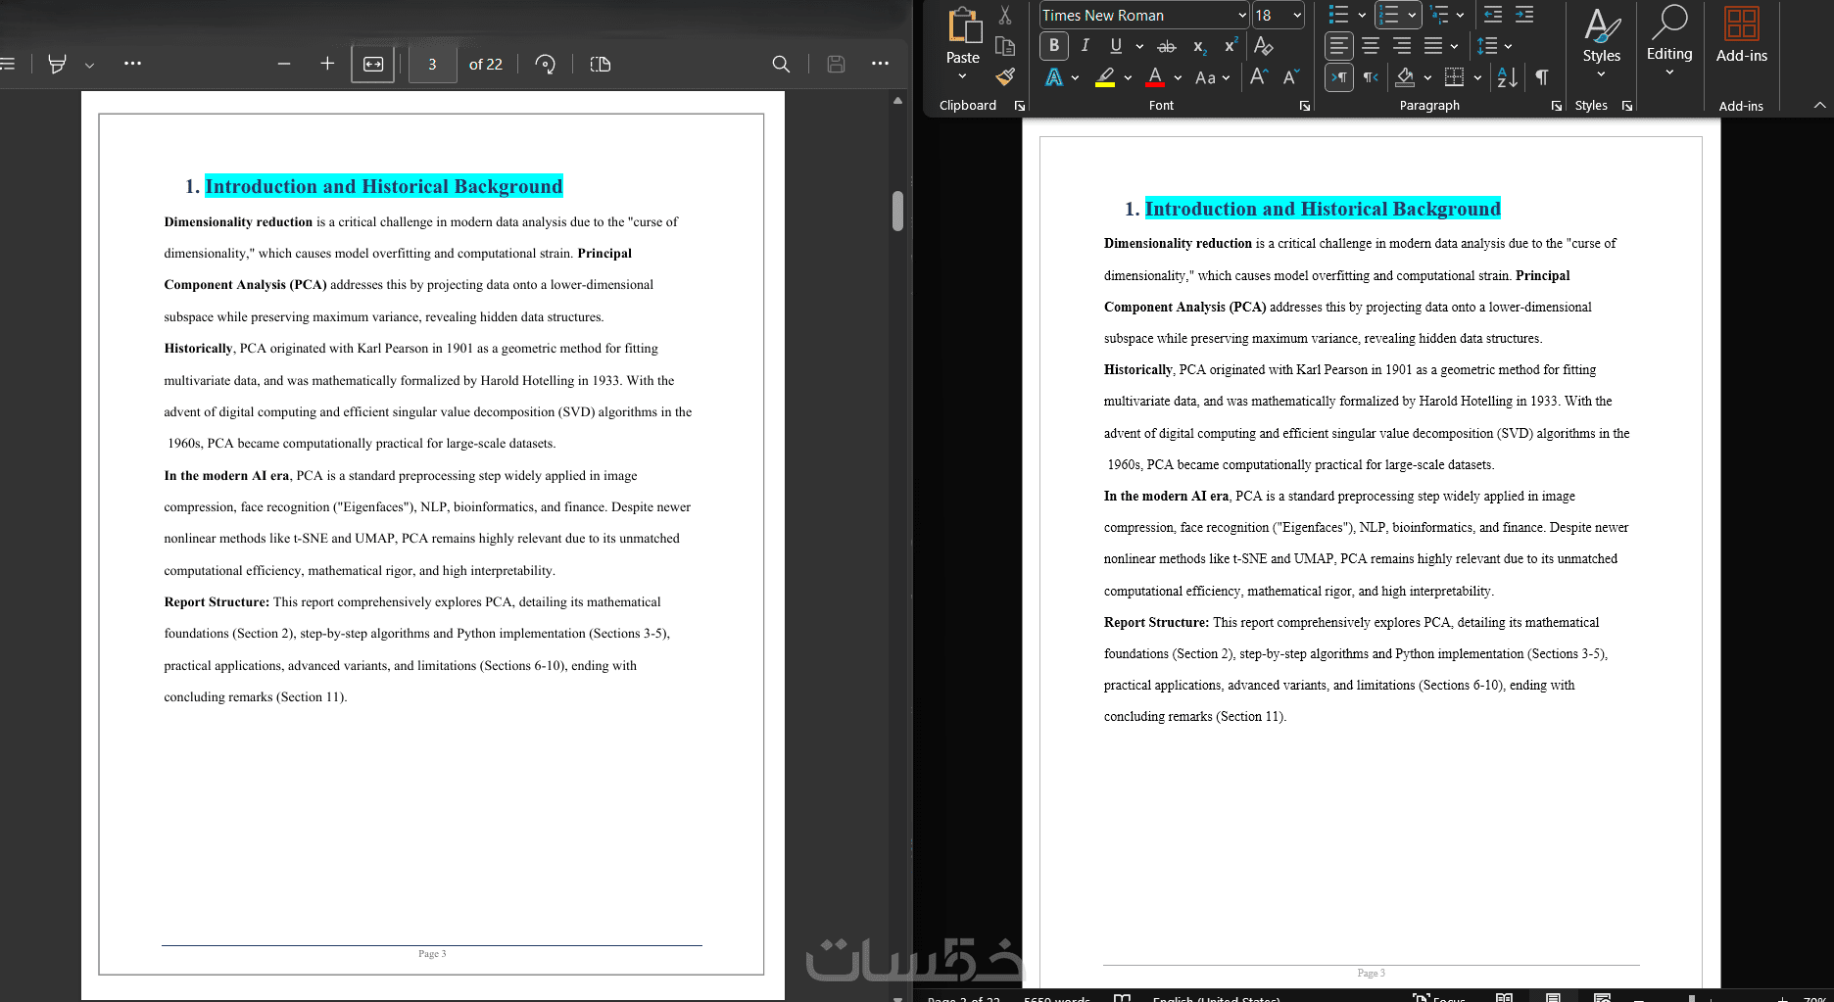Increase paragraph indent
Viewport: 1834px width, 1002px height.
tap(1524, 15)
